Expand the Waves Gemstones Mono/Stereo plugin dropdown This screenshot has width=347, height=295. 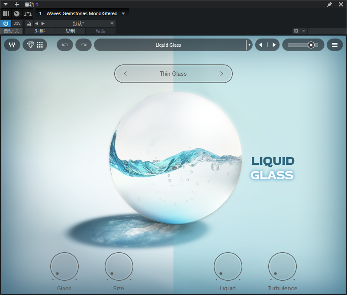click(x=123, y=13)
